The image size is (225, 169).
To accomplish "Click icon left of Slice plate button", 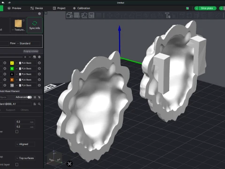I will coord(187,8).
